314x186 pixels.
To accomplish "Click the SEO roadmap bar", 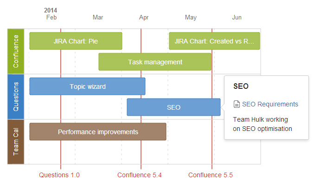I will coord(173,107).
